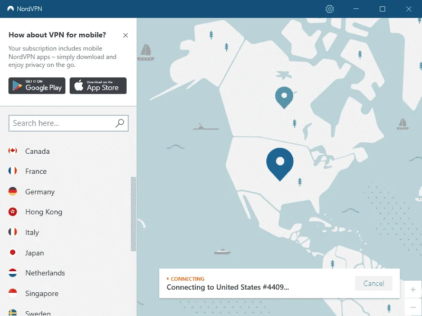The image size is (422, 316).
Task: Open Google Play download badge
Action: 37,86
